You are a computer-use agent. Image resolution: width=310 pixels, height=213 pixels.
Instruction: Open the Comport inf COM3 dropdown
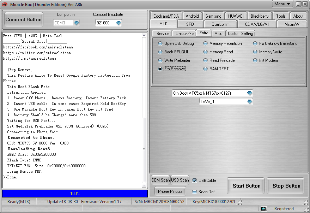[76, 23]
